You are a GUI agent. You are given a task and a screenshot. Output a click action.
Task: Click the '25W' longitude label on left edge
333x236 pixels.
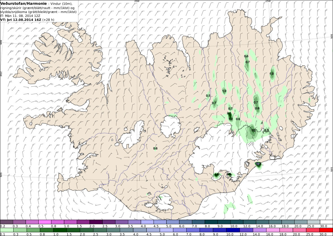coord(1,74)
